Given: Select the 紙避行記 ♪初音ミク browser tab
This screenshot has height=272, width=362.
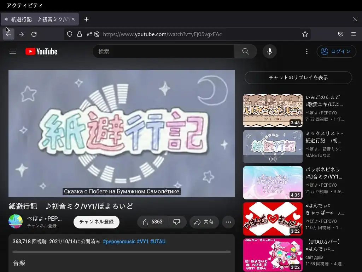Looking at the screenshot, I should [40, 19].
